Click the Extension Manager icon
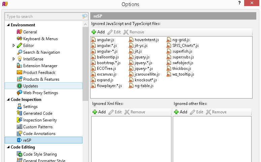 [20, 66]
